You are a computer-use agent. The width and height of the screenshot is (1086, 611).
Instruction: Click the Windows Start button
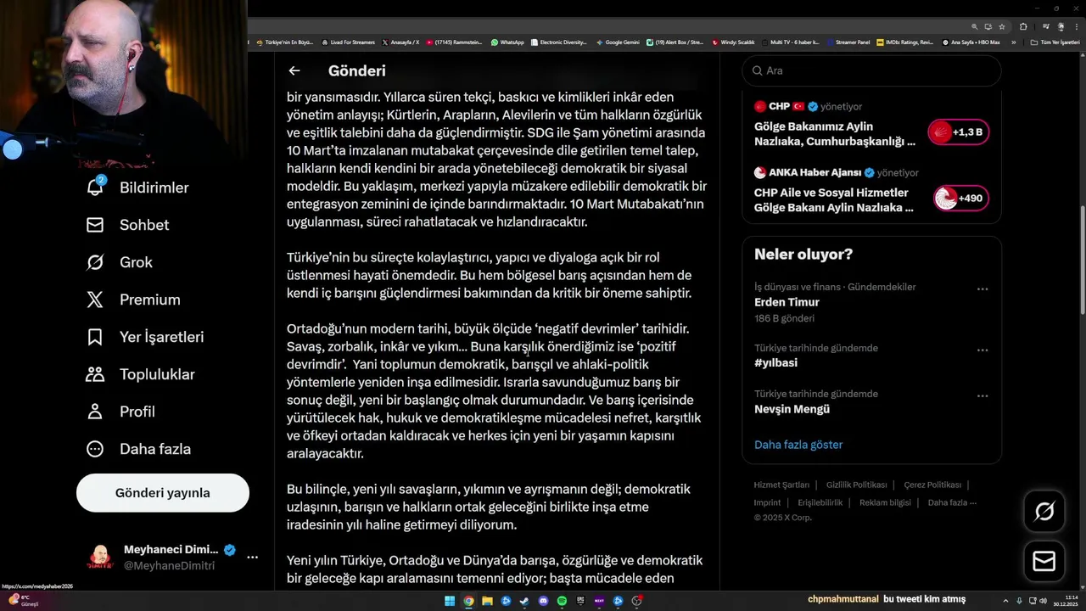tap(450, 601)
